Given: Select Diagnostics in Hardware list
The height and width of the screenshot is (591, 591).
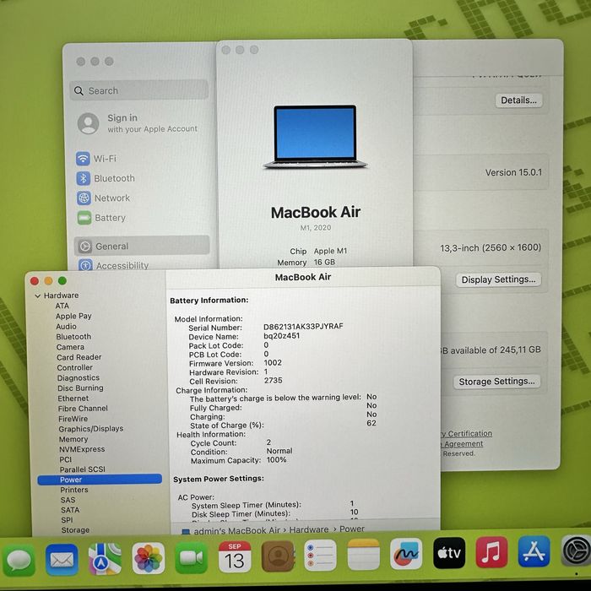Looking at the screenshot, I should [79, 377].
